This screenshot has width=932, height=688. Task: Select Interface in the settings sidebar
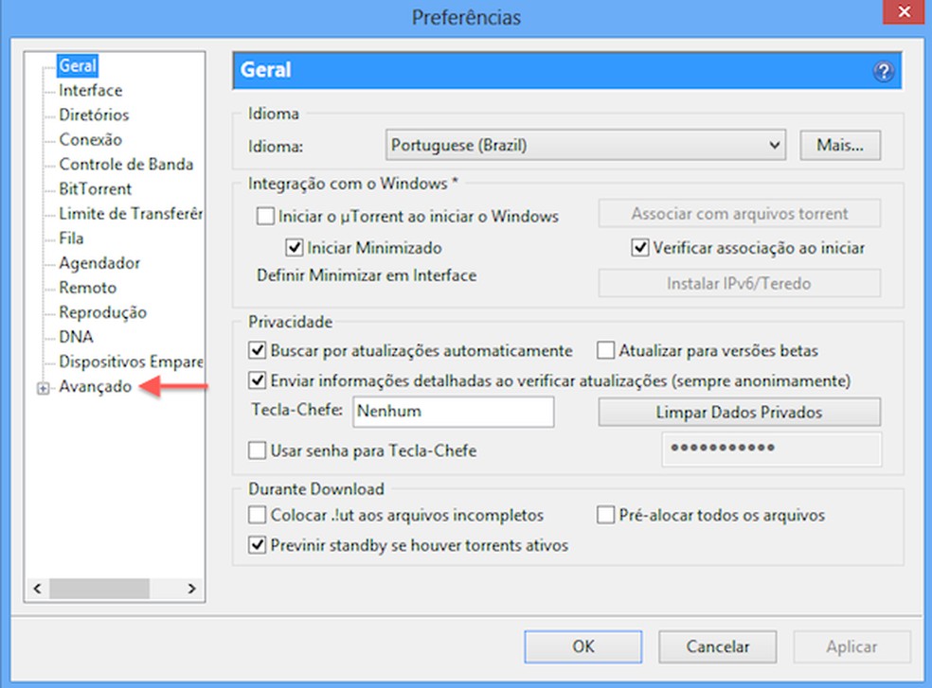tap(90, 90)
